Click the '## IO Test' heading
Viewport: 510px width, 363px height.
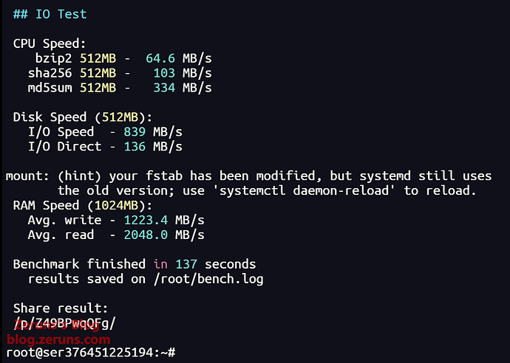[x=49, y=14]
